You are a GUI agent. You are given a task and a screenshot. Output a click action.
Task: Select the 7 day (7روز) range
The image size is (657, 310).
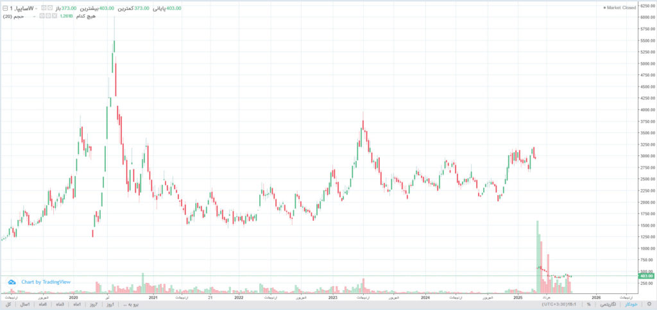[x=93, y=304]
